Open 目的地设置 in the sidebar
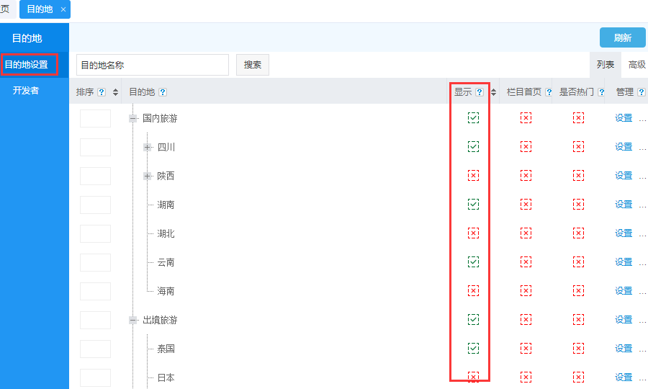This screenshot has width=648, height=389. click(27, 65)
